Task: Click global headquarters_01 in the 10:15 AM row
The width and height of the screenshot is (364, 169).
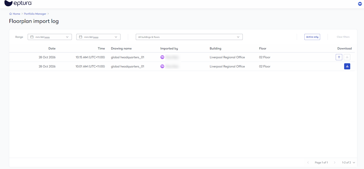Action: (127, 57)
